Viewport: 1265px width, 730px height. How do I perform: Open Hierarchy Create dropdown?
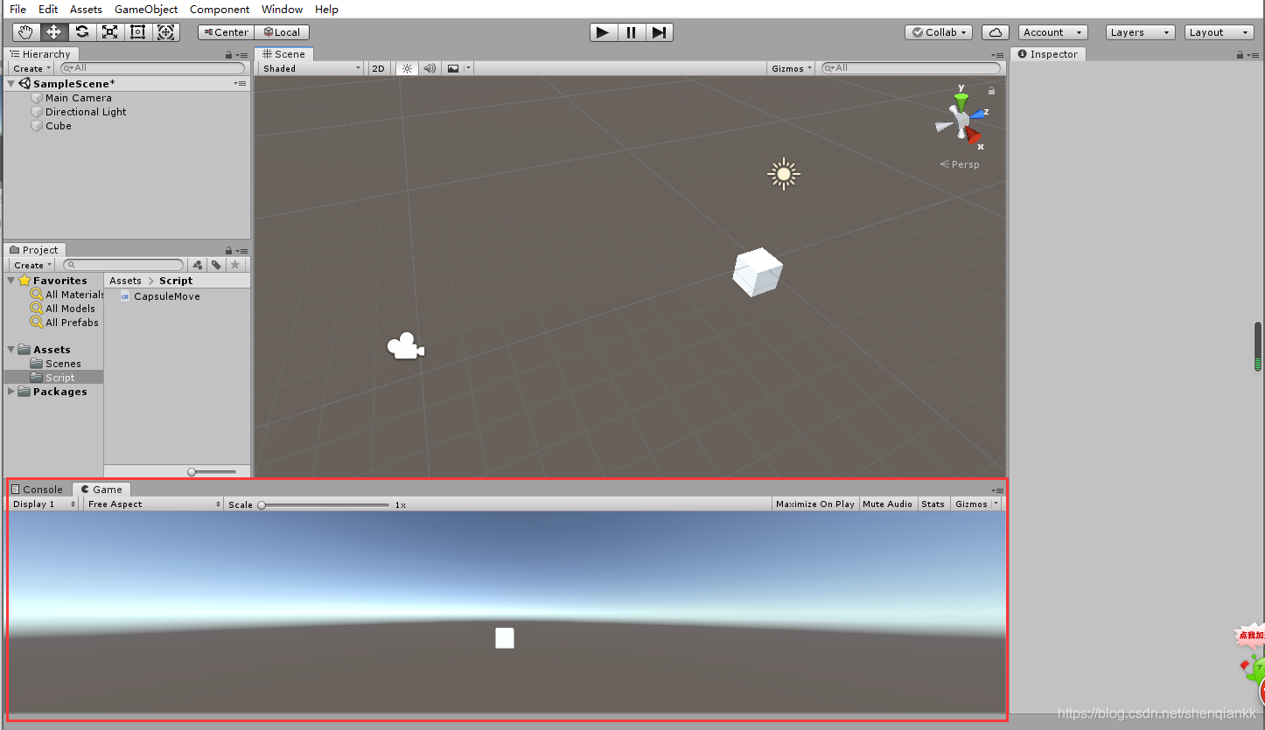point(31,68)
